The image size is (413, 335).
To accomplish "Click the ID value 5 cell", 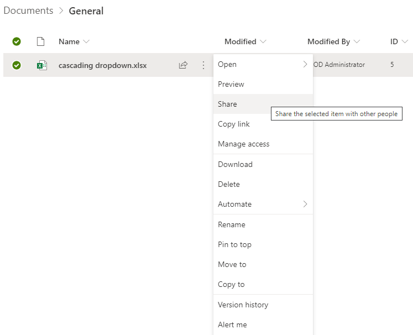I will tap(392, 65).
